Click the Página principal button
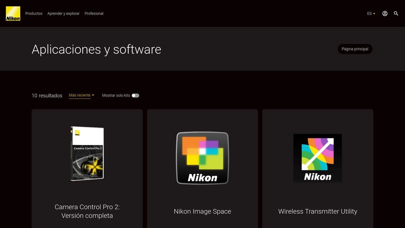Screen dimensions: 405x228 coord(355,49)
